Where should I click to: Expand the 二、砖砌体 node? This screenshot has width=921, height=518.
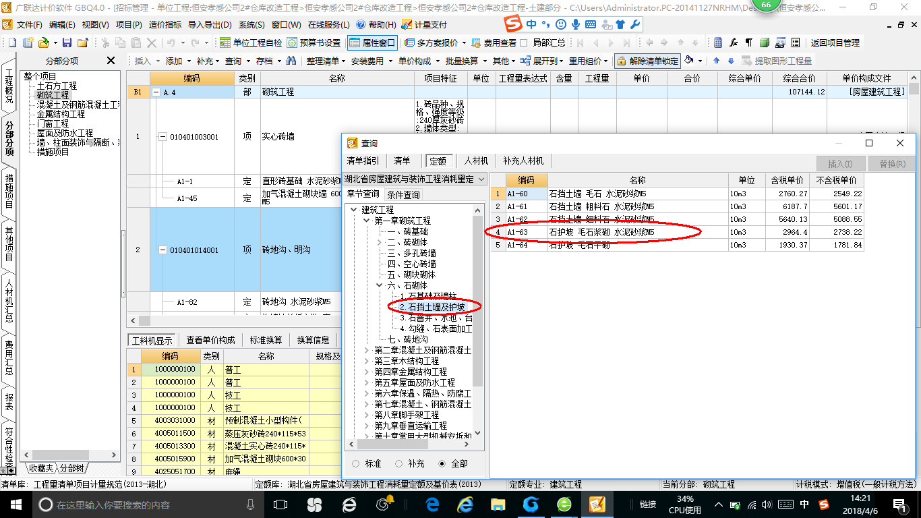(x=380, y=243)
